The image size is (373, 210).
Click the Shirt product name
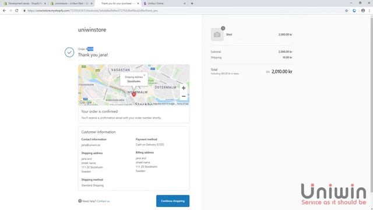(x=229, y=34)
